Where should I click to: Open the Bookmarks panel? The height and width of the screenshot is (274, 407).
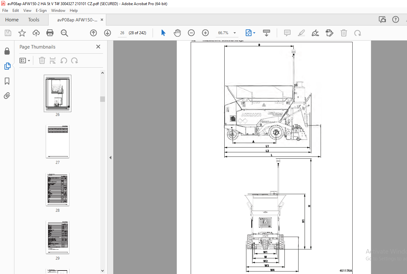pos(7,81)
